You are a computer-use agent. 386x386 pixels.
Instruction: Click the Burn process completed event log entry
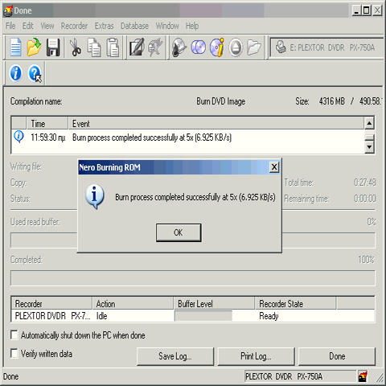click(152, 138)
